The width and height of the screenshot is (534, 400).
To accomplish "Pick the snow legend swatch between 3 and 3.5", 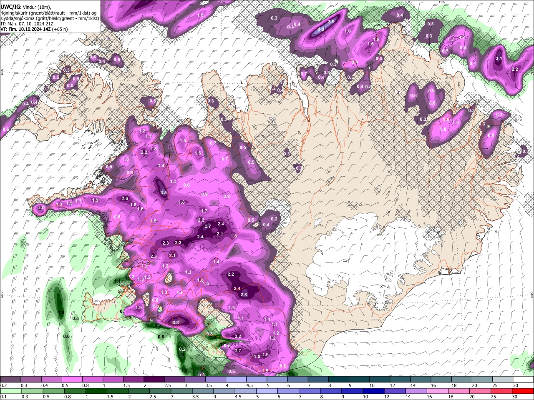I will [194, 380].
